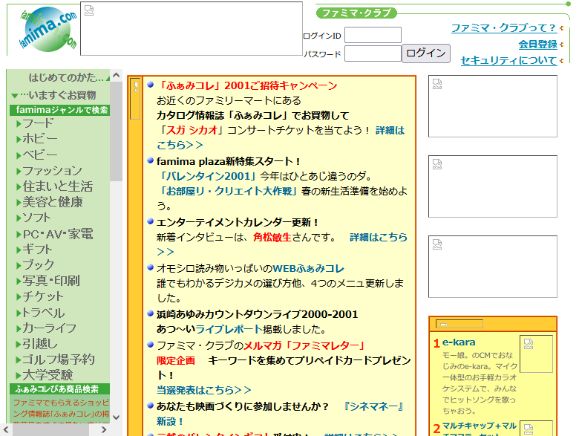Viewport: 579px width, 436px height.
Task: Click the sidebar scroll down arrow
Action: pyautogui.click(x=116, y=417)
